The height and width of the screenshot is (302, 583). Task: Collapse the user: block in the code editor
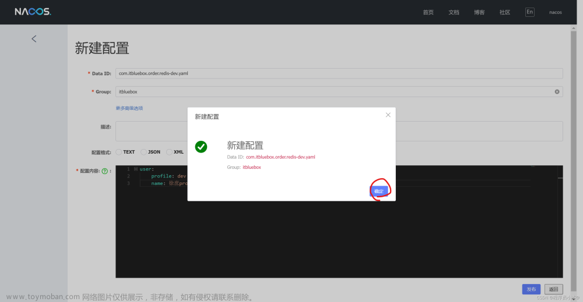click(136, 169)
